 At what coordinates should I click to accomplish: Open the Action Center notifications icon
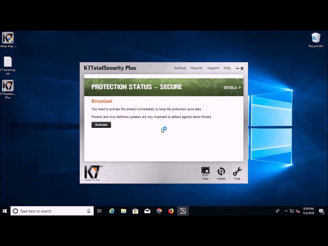(321, 211)
